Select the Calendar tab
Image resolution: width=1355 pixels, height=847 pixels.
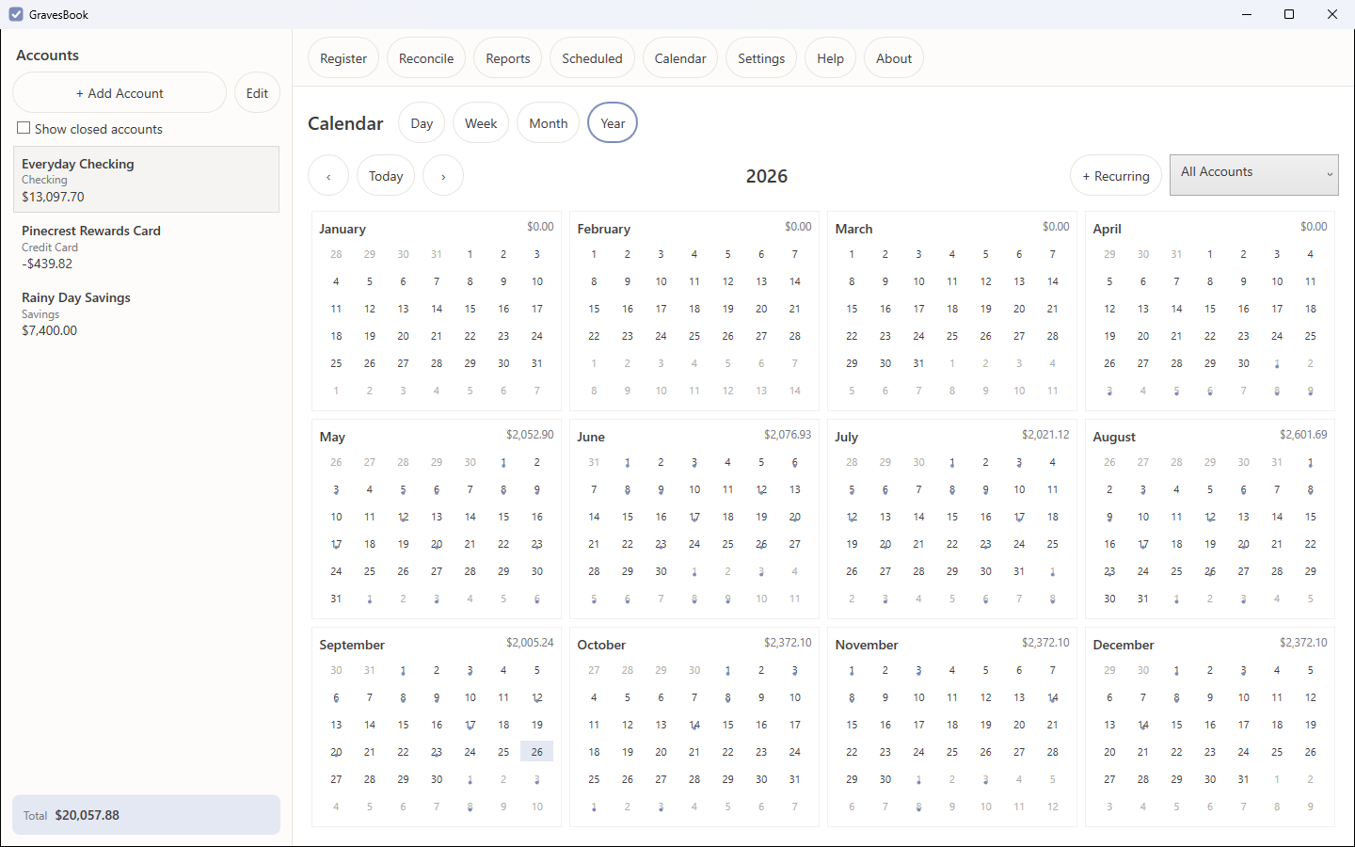click(x=680, y=58)
